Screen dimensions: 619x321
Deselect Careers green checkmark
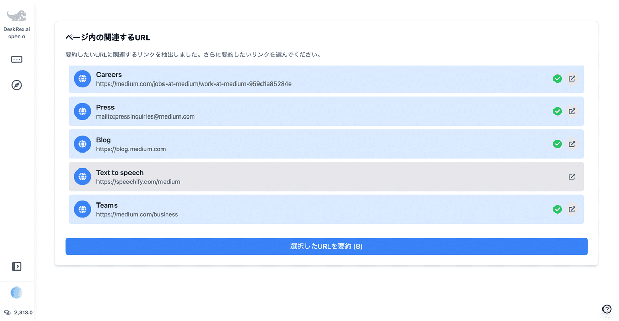(557, 79)
